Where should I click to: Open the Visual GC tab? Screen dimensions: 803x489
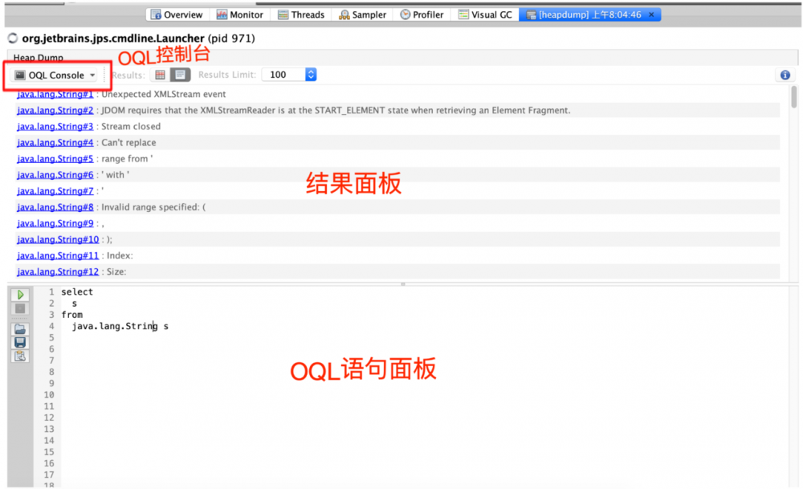coord(485,14)
